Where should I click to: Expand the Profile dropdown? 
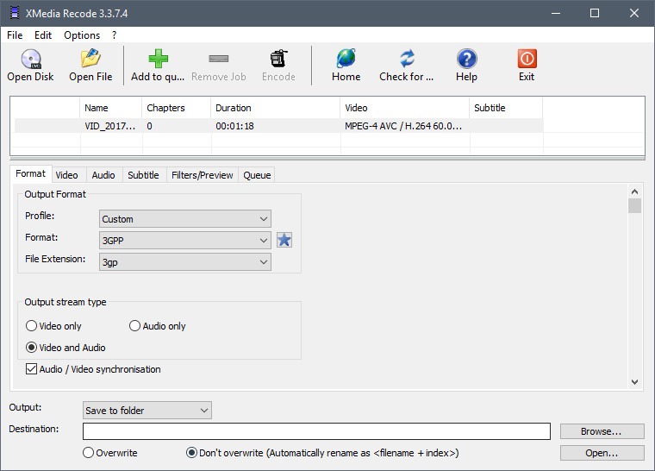(x=185, y=219)
